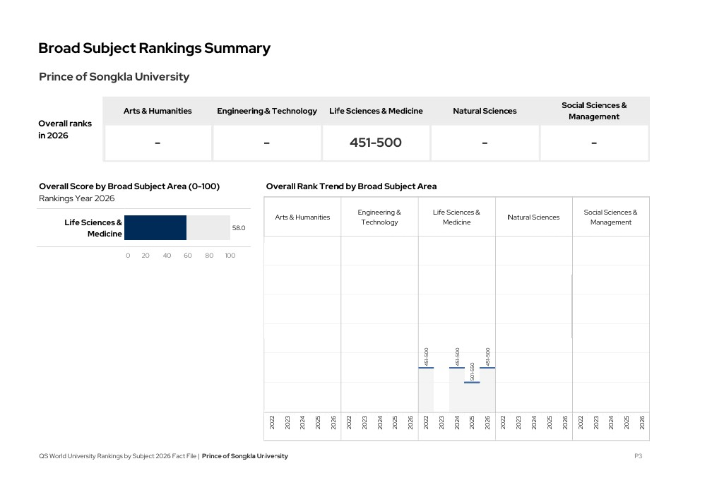712x502 pixels.
Task: Click the Broad Subject Rankings Summary title
Action: [x=154, y=49]
